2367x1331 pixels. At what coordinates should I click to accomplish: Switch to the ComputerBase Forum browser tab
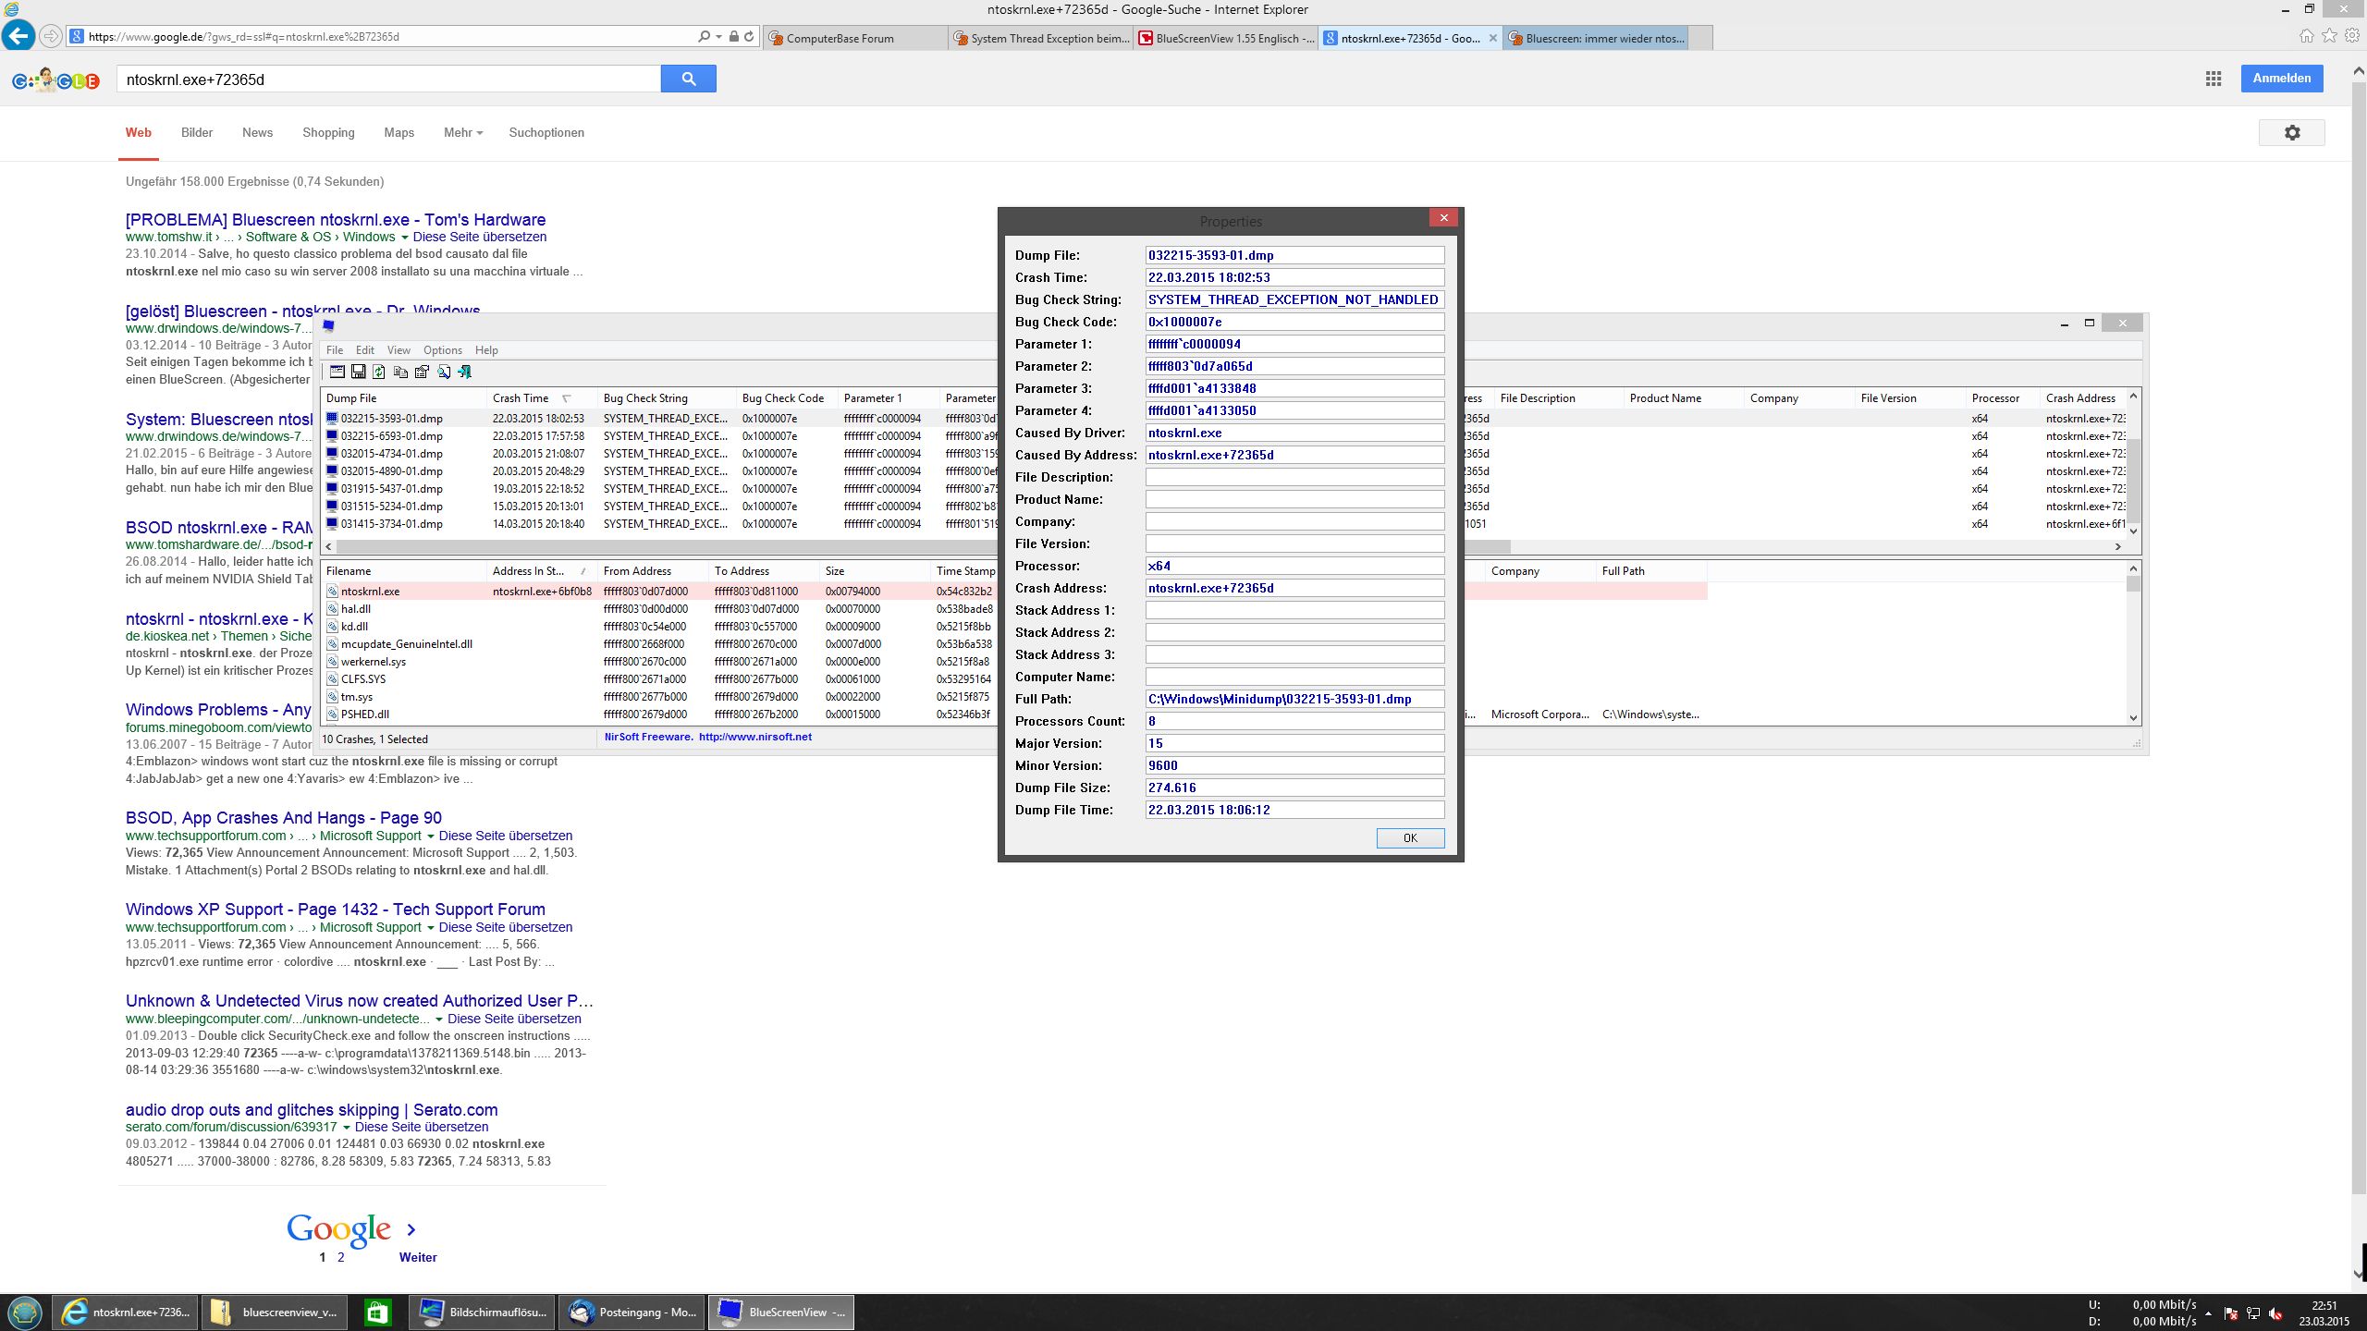(x=840, y=38)
